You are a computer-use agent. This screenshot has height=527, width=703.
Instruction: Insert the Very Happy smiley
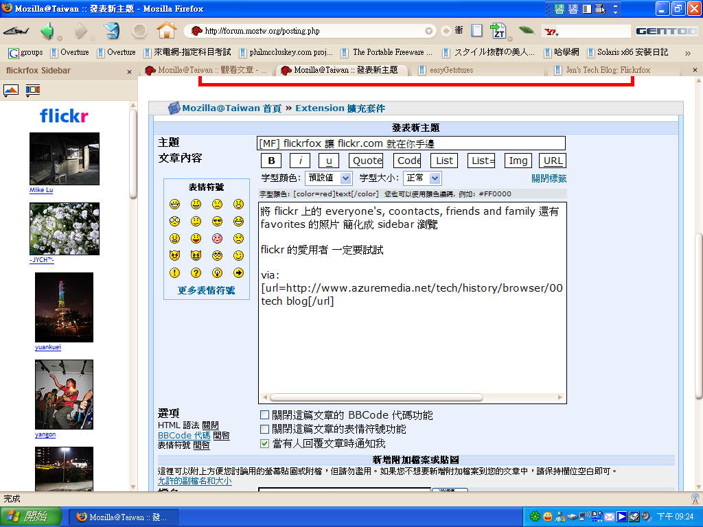175,204
